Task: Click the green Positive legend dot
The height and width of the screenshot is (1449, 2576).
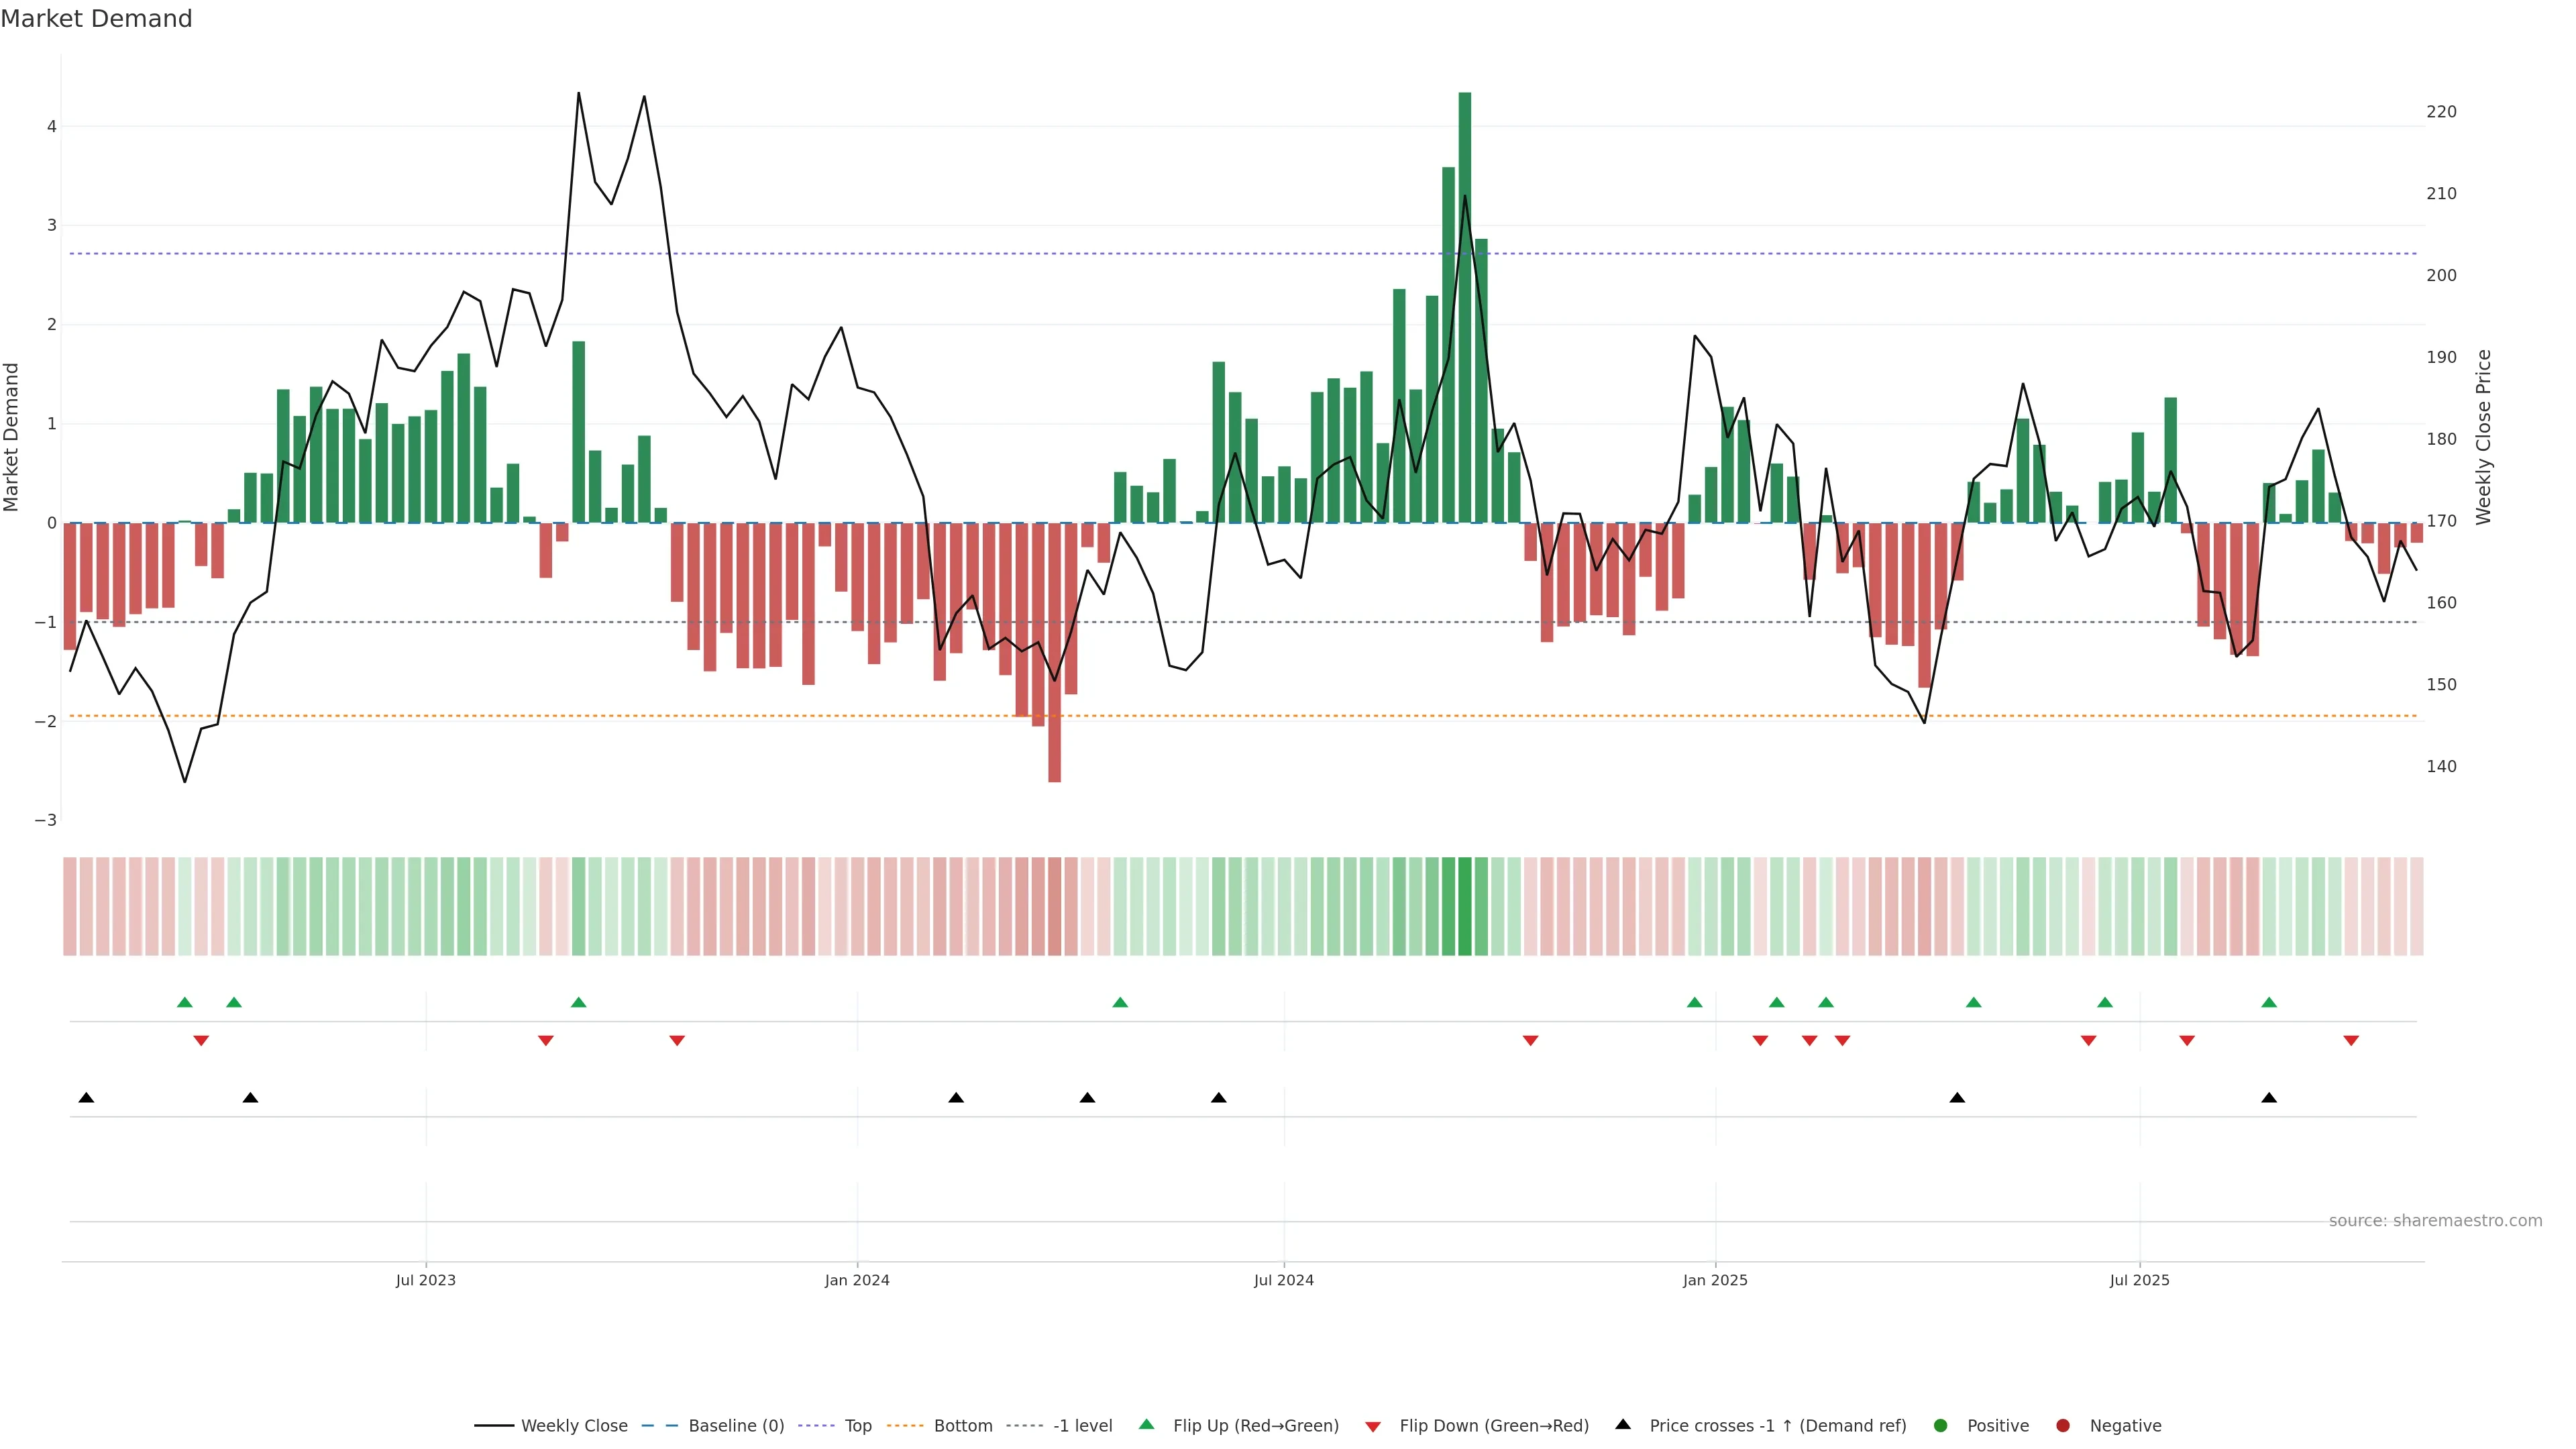Action: (x=1941, y=1425)
